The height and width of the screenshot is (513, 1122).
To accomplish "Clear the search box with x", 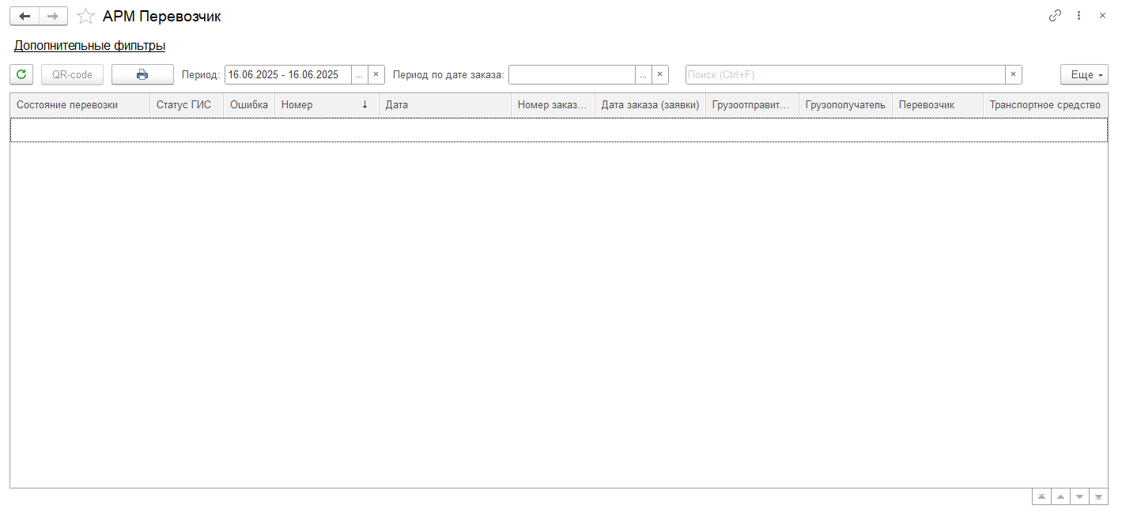I will click(x=1014, y=74).
